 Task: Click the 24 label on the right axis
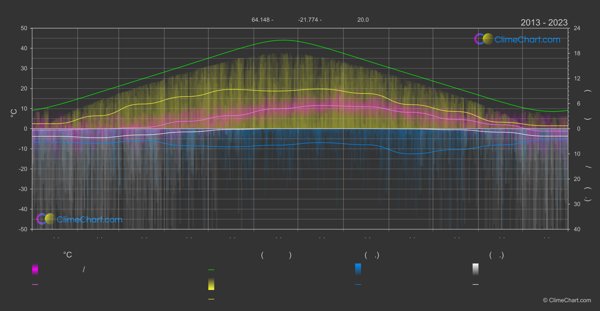(x=577, y=28)
